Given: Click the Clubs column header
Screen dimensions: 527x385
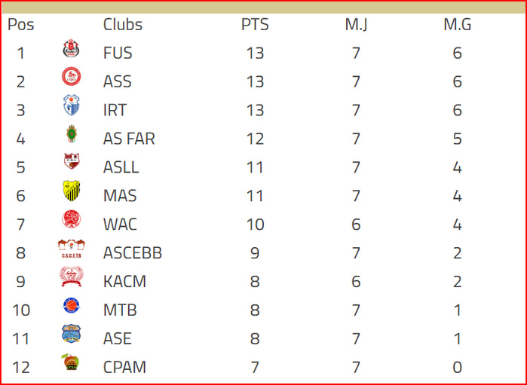Looking at the screenshot, I should [122, 24].
